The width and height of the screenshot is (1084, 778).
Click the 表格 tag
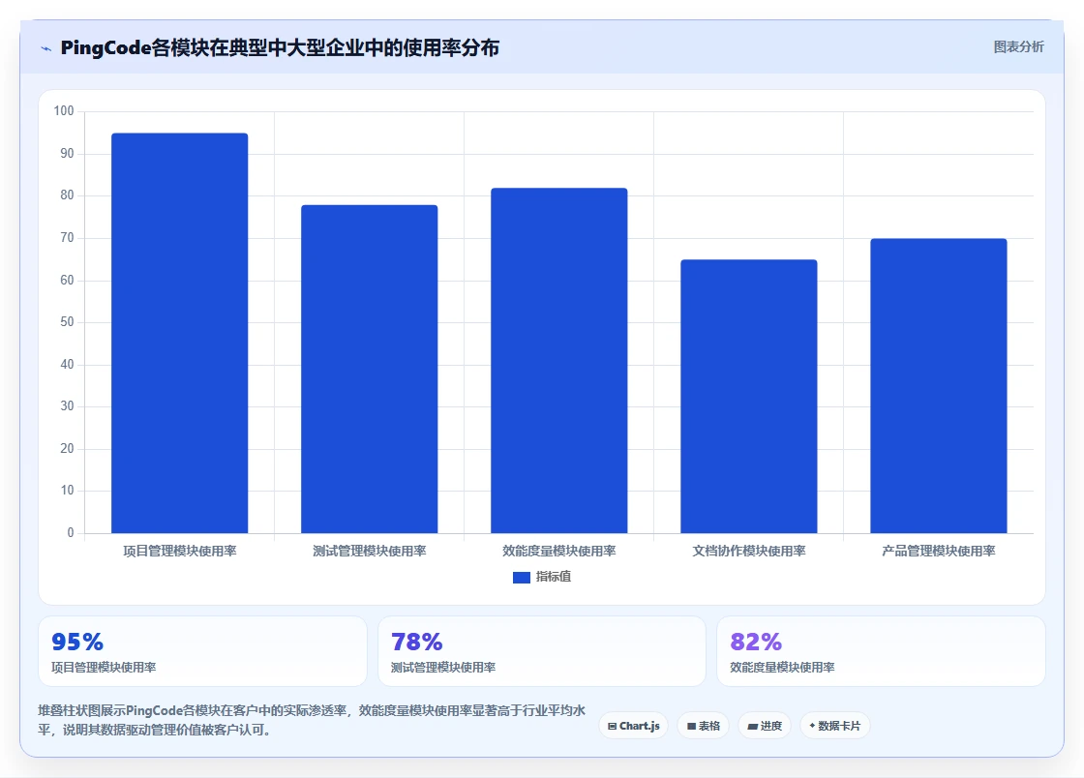(703, 726)
